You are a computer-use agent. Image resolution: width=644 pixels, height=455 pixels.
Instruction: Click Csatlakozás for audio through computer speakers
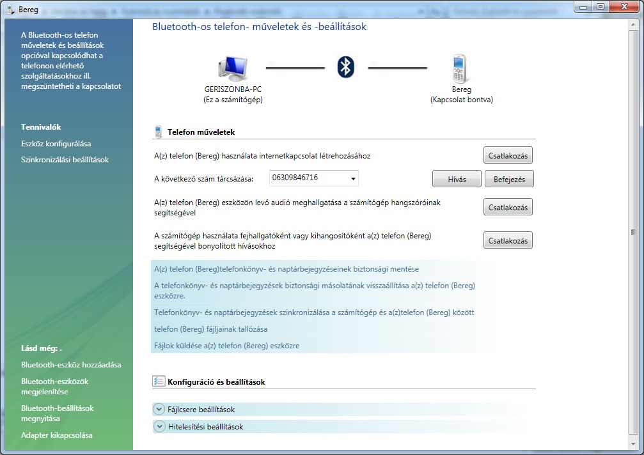click(x=508, y=207)
